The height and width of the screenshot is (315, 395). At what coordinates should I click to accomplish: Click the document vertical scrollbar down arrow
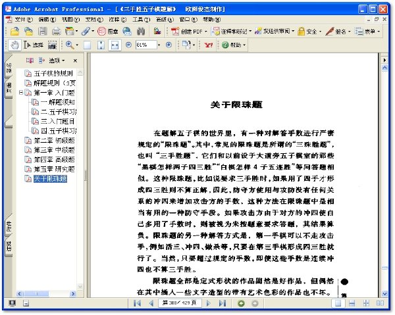[384, 293]
